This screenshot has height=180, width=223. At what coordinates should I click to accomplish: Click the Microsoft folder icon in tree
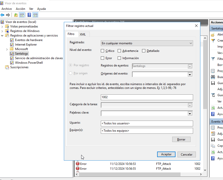(x=12, y=49)
